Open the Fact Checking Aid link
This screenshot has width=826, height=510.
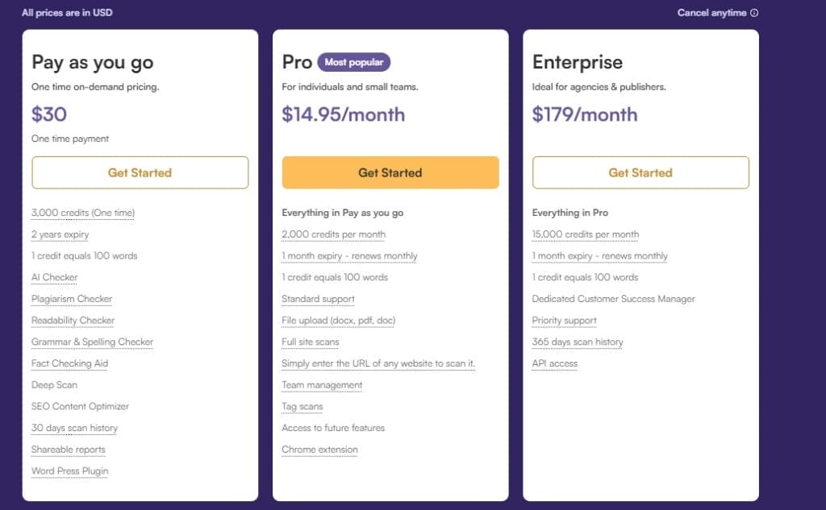click(69, 363)
